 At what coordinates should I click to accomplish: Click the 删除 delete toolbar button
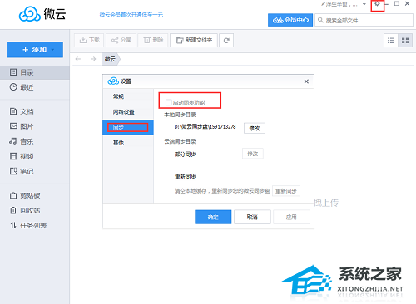(153, 41)
